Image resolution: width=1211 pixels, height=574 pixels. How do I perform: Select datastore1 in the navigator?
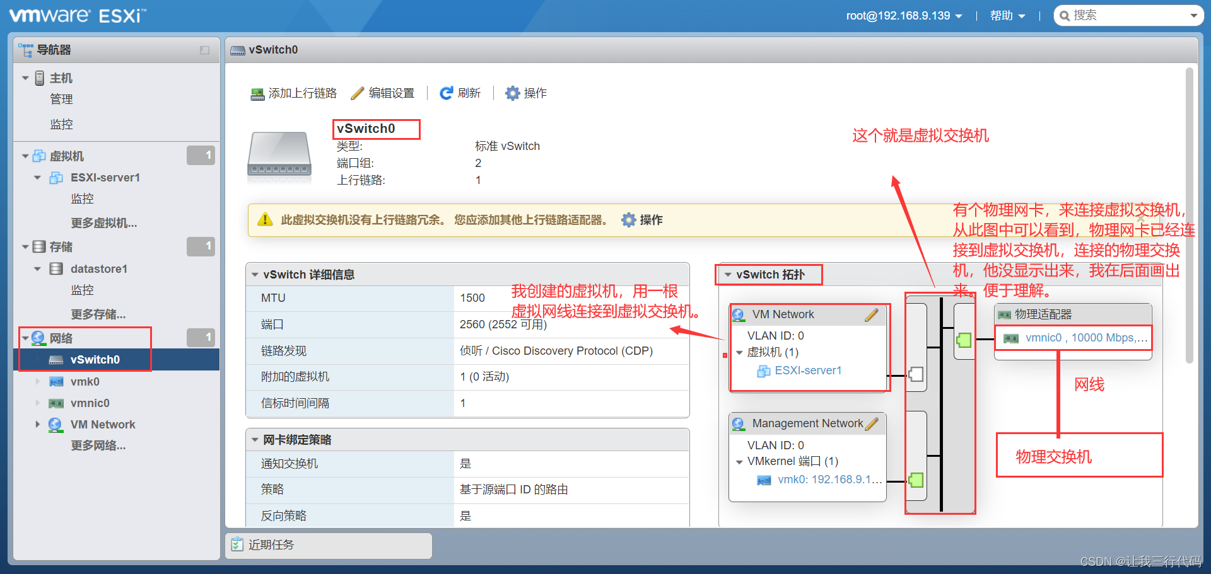(98, 269)
